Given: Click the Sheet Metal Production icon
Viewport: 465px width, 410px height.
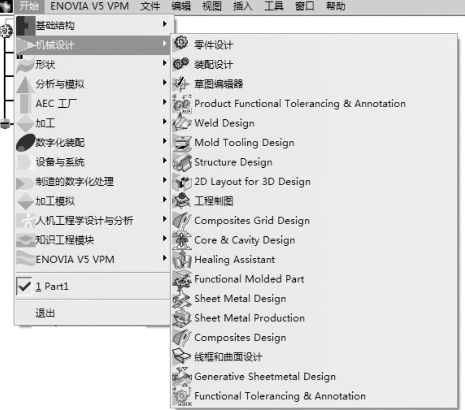Looking at the screenshot, I should (x=182, y=318).
